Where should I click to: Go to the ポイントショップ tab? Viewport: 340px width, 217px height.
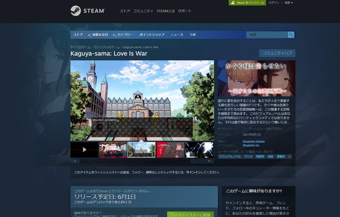click(x=152, y=34)
